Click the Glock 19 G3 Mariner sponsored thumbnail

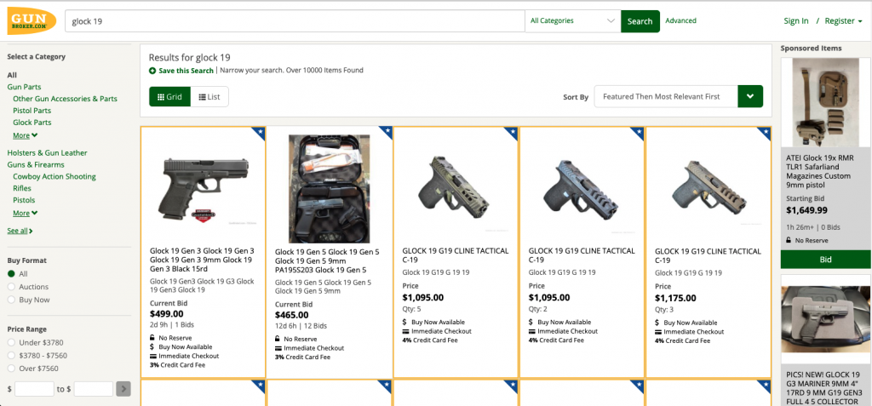826,319
